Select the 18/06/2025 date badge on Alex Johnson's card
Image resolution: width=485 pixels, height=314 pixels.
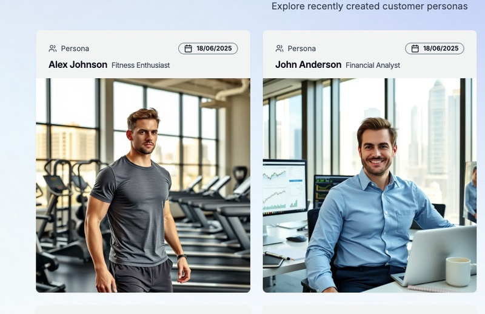208,48
